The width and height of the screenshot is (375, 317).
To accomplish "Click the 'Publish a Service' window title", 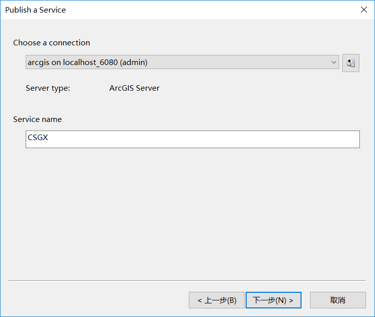I will [36, 10].
